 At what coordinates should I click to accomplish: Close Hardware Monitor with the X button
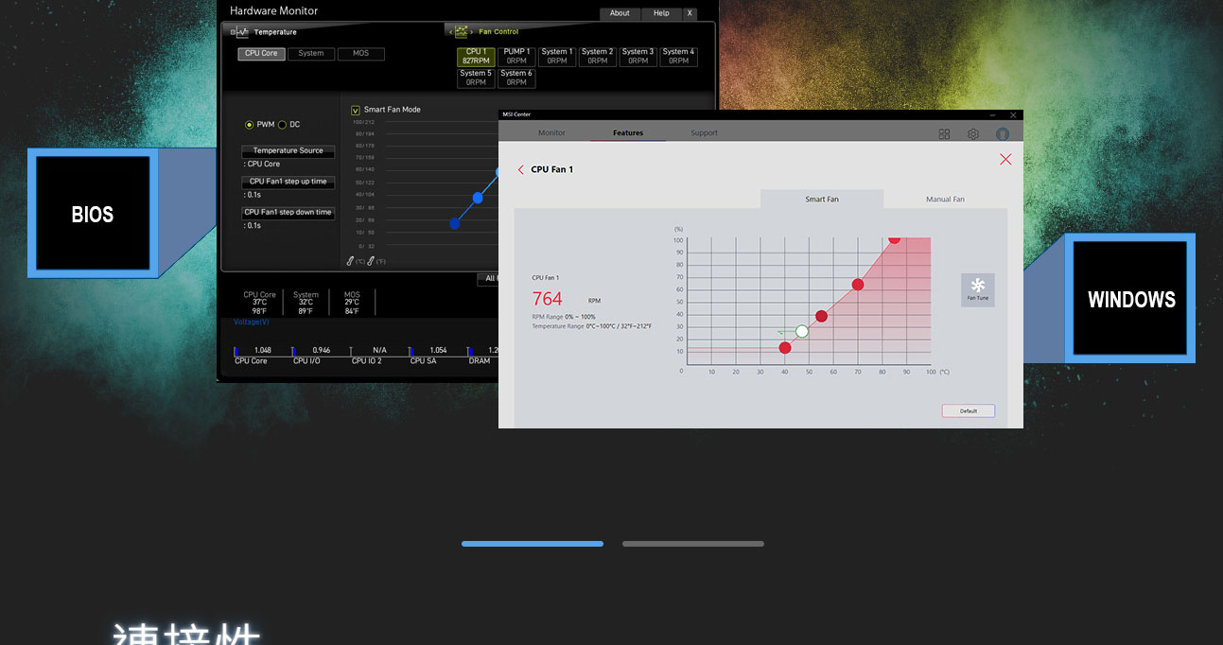click(690, 13)
